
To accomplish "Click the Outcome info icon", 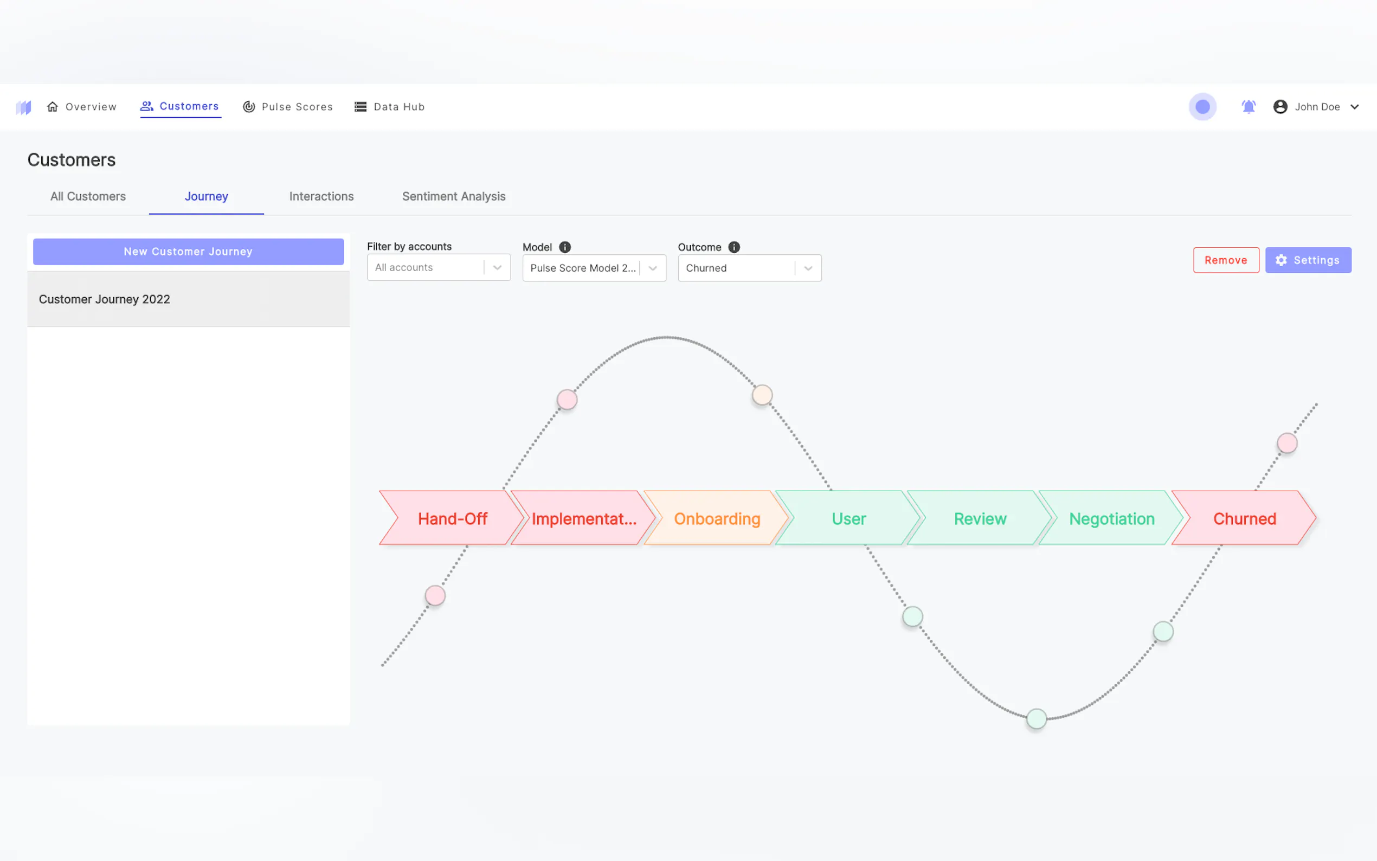I will click(733, 247).
